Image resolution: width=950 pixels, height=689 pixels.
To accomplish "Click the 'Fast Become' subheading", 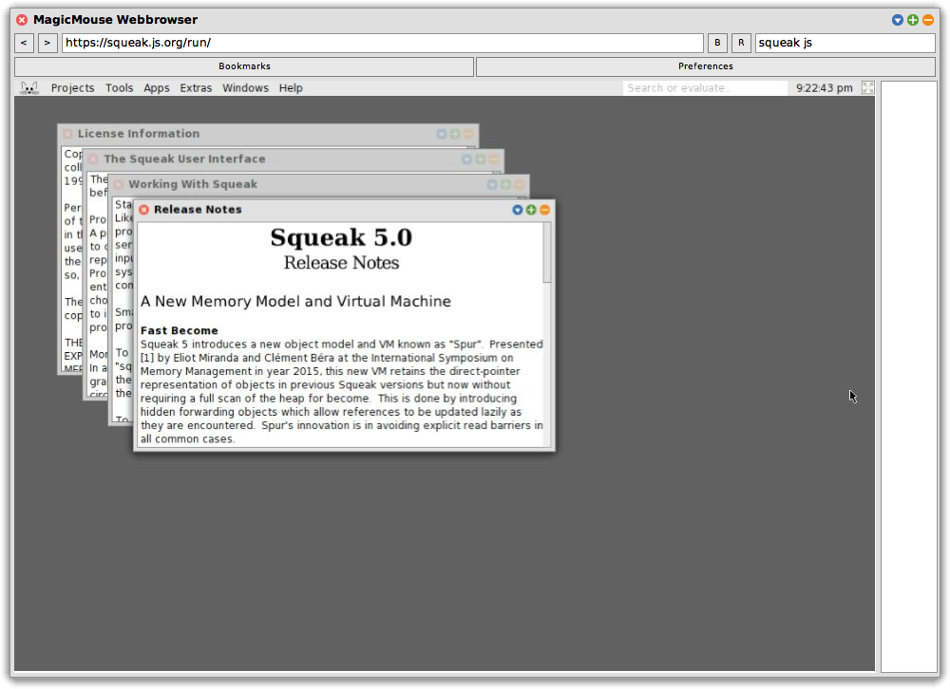I will (179, 330).
